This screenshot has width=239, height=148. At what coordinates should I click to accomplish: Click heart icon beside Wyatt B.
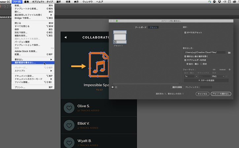[69, 143]
